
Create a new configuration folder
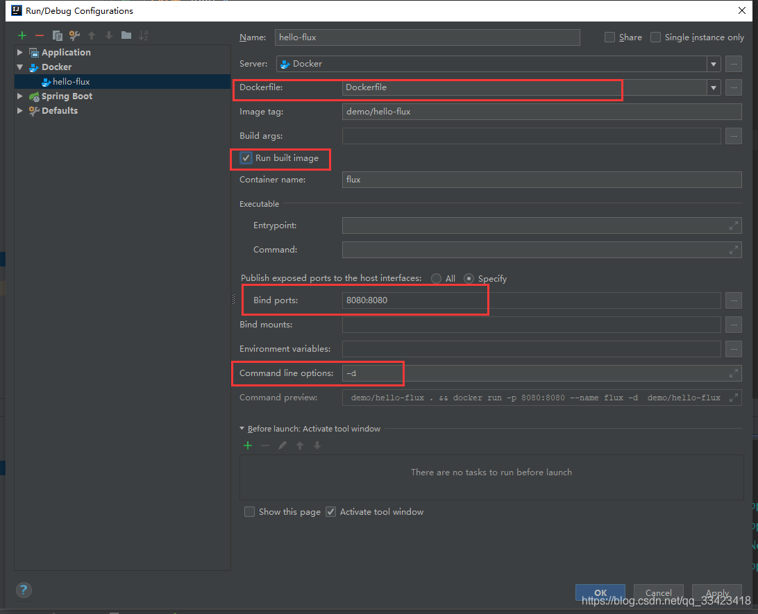click(x=126, y=35)
